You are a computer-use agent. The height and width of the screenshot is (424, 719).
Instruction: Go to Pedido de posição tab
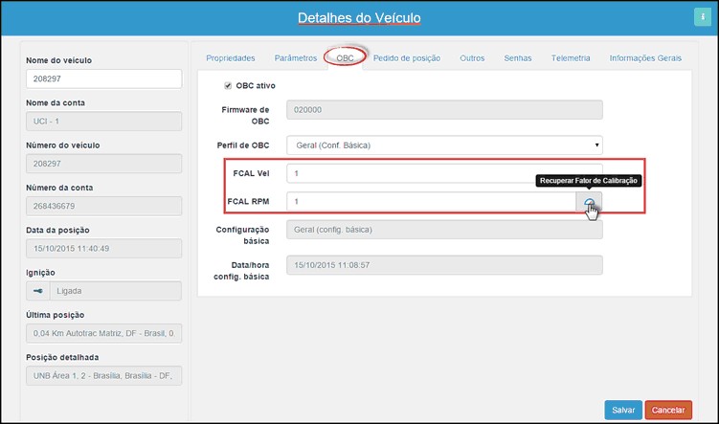(407, 58)
